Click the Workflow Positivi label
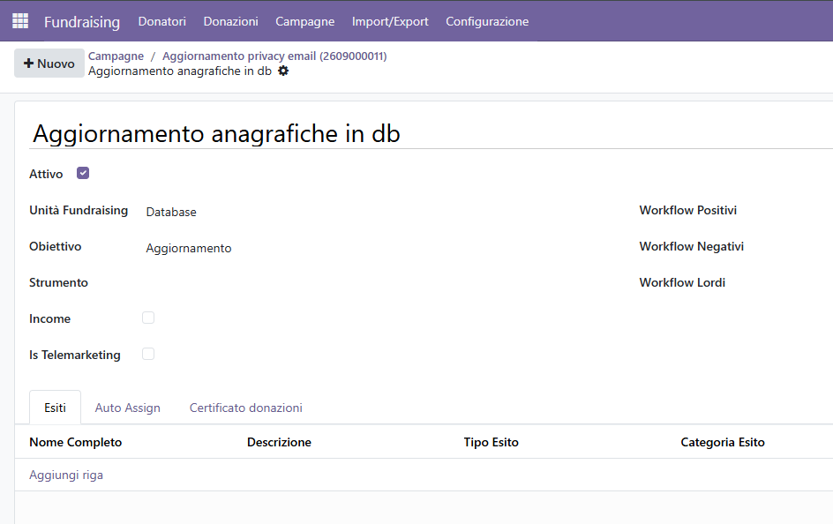This screenshot has height=524, width=833. [x=688, y=210]
